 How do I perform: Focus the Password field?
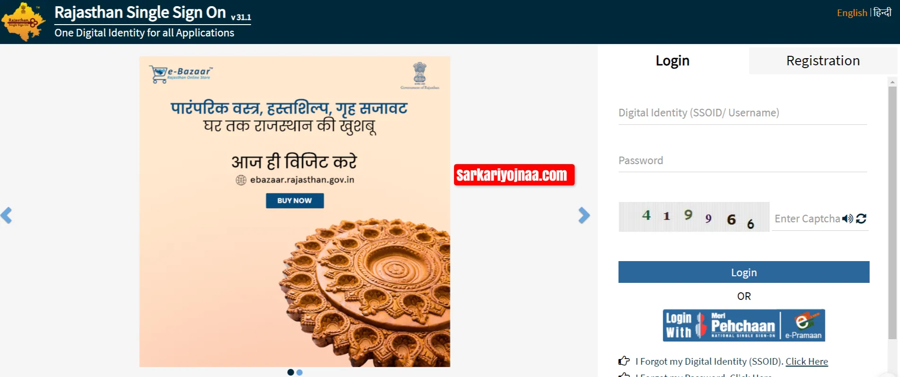743,160
